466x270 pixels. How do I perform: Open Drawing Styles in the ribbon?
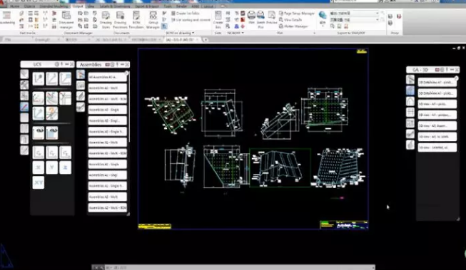point(106,19)
